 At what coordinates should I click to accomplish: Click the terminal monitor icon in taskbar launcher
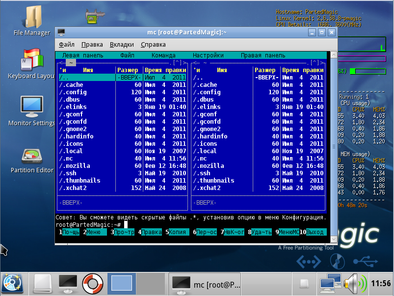67,283
